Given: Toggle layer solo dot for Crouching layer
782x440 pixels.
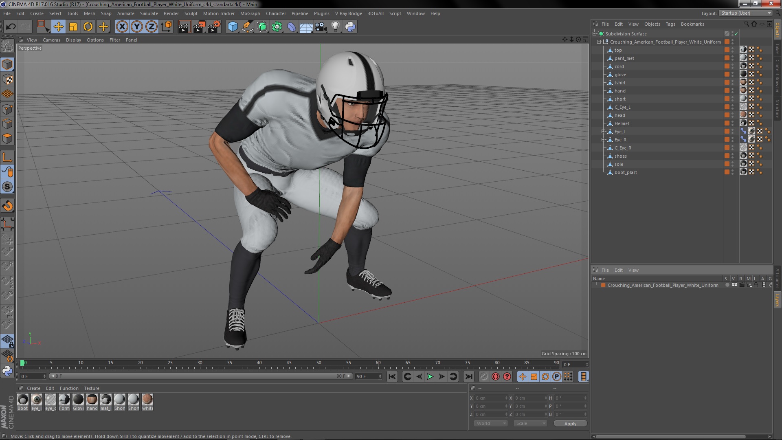Looking at the screenshot, I should pos(727,285).
